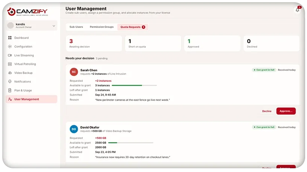The height and width of the screenshot is (172, 307).
Task: Go to Configuration
Action: (31, 47)
